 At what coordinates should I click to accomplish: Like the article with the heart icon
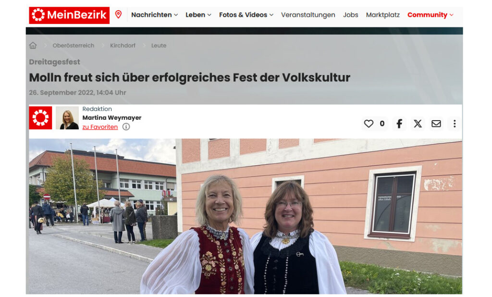(369, 124)
